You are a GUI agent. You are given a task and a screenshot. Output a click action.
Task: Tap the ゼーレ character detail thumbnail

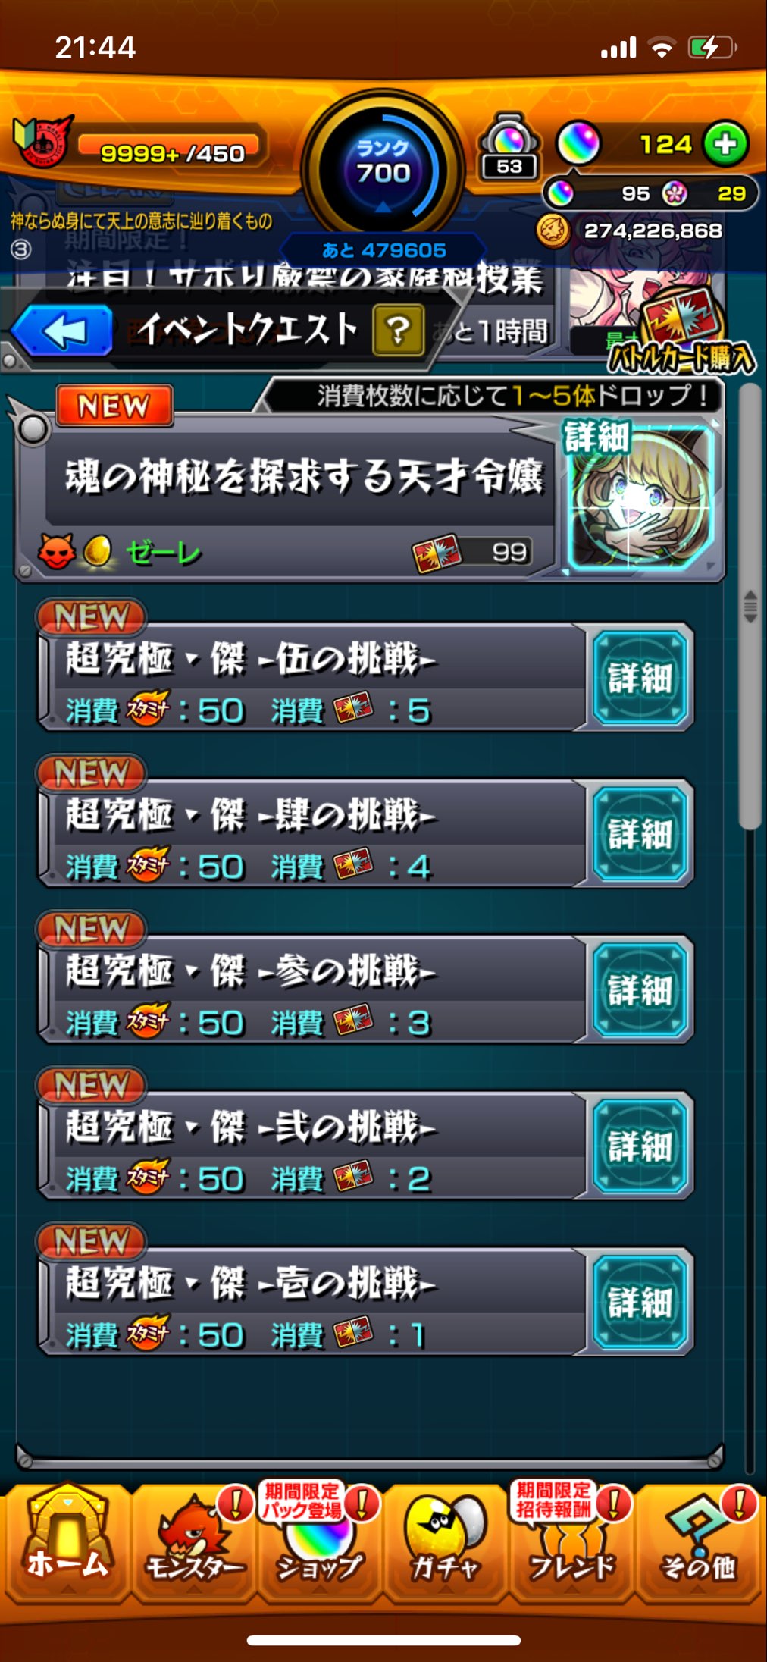point(640,498)
